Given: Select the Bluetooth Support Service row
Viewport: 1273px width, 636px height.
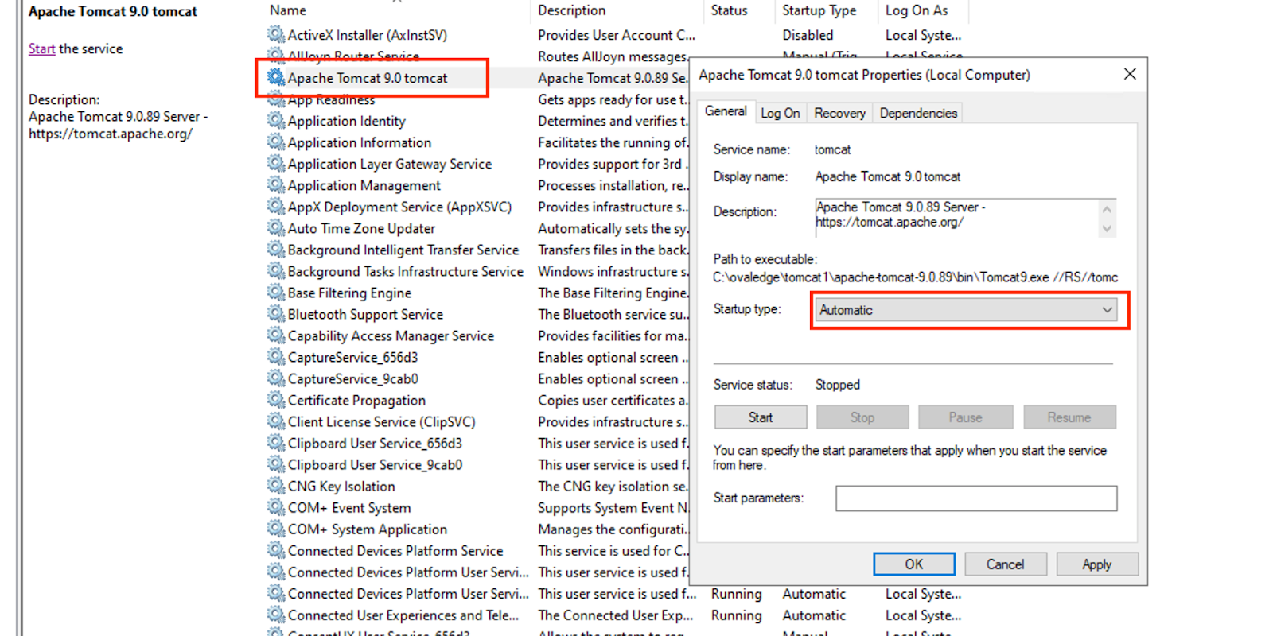Looking at the screenshot, I should click(365, 314).
